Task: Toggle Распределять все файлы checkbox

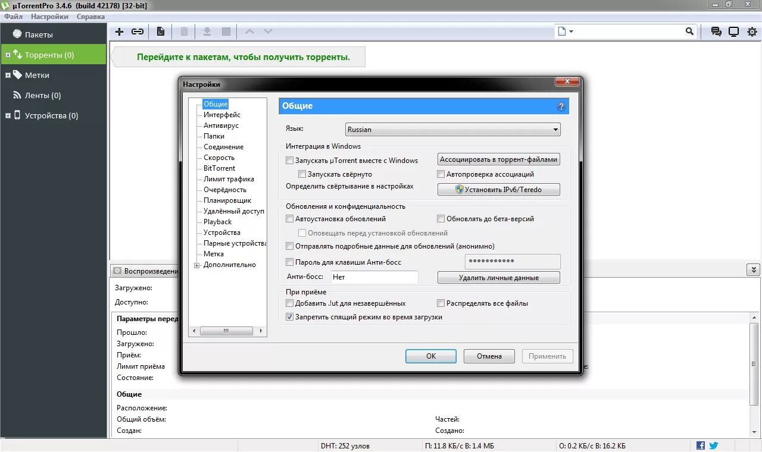Action: (441, 303)
